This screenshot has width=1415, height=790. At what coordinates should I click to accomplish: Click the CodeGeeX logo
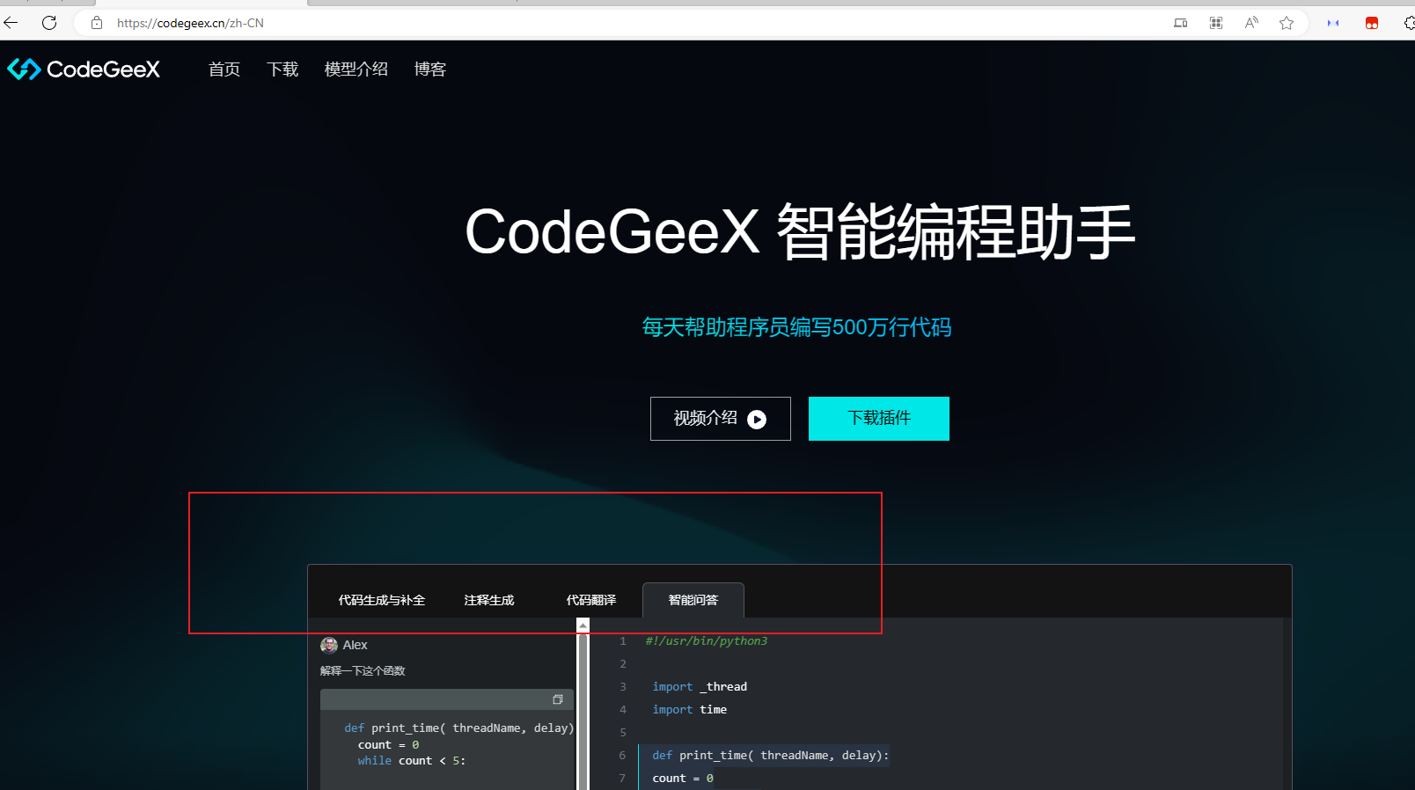84,69
